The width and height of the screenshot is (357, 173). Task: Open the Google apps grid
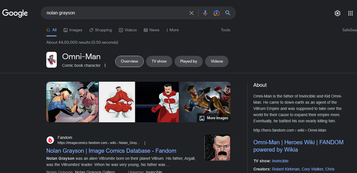(x=351, y=13)
